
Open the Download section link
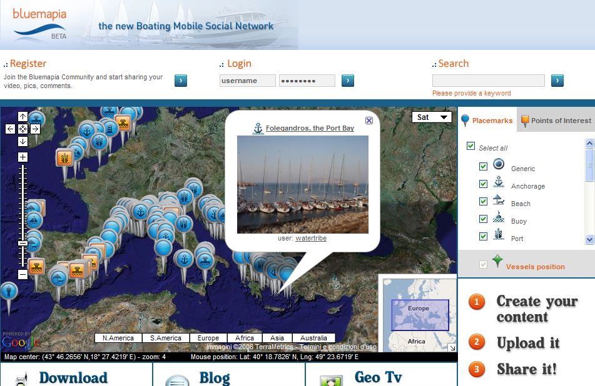coord(74,378)
